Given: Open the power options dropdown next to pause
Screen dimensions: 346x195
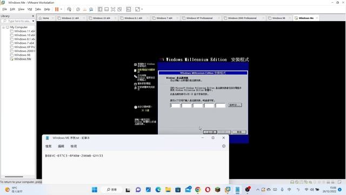Looking at the screenshot, I should 61,9.
